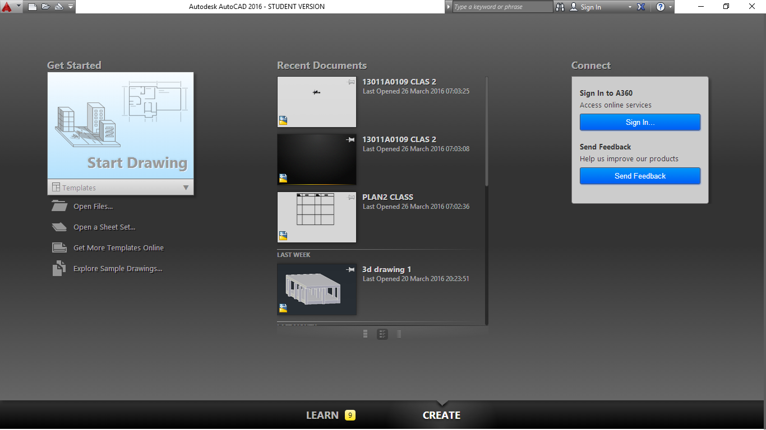Open first 13011A0109 CLAS 2 thumbnail
The height and width of the screenshot is (430, 766).
[x=317, y=102]
